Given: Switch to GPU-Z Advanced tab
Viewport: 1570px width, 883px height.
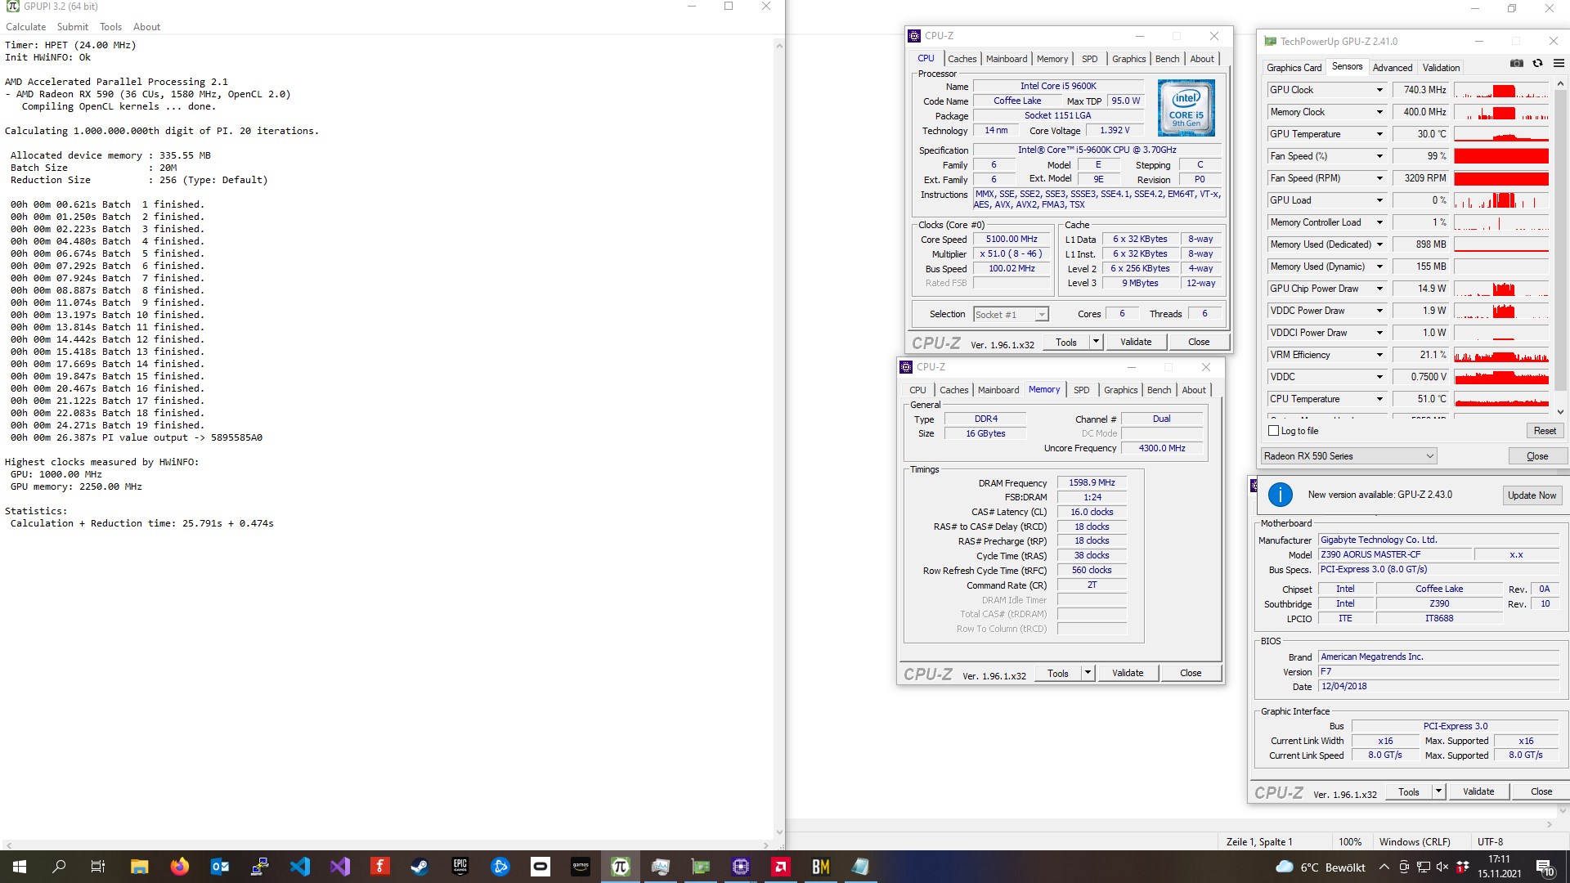Looking at the screenshot, I should coord(1392,68).
